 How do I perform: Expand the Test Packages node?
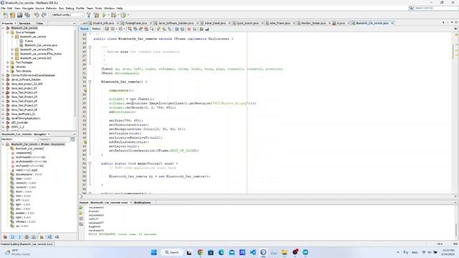[8, 62]
